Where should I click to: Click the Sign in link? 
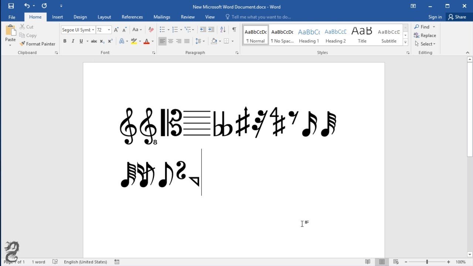[x=435, y=17]
